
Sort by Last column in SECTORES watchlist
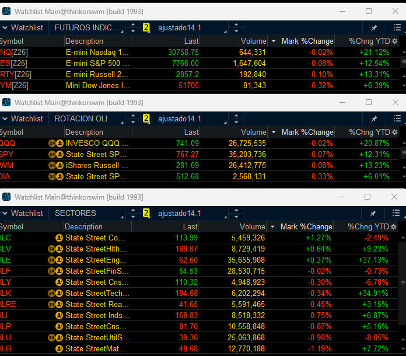click(x=190, y=226)
